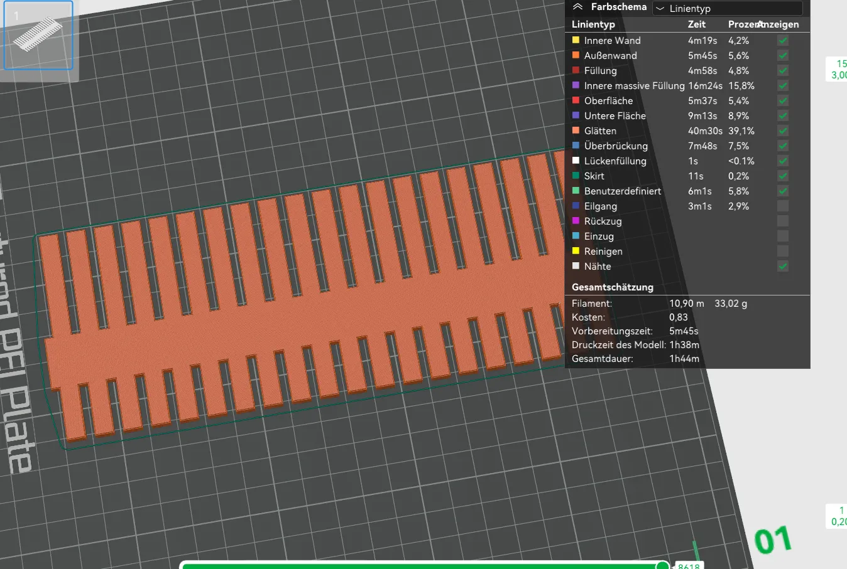847x569 pixels.
Task: Click the yellow Reinigen color icon
Action: [576, 251]
